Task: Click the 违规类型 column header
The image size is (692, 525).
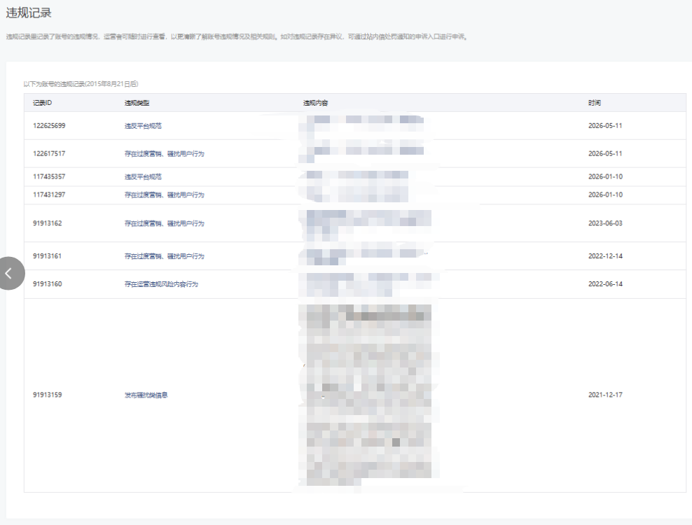Action: [137, 103]
